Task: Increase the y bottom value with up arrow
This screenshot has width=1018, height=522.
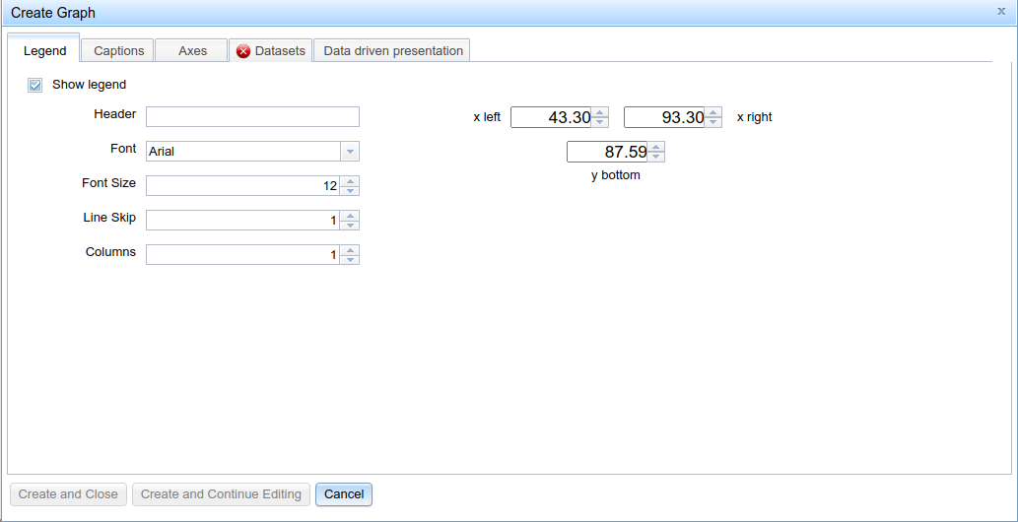Action: pyautogui.click(x=656, y=147)
